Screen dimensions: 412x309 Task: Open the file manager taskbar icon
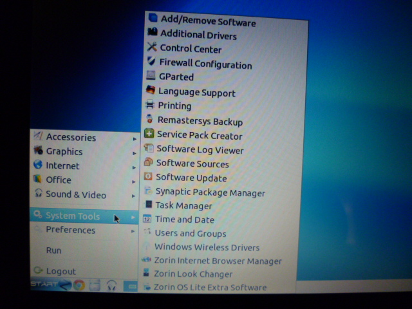click(95, 285)
